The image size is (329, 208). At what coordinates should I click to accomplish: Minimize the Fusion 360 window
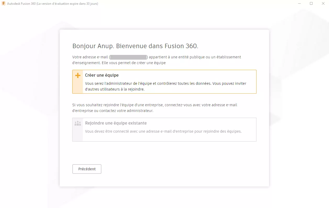tap(299, 4)
